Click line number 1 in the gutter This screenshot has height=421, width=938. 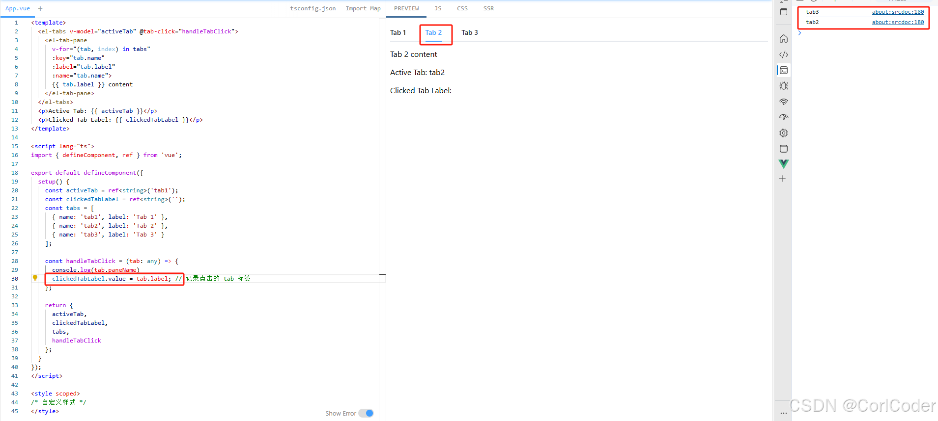point(16,23)
